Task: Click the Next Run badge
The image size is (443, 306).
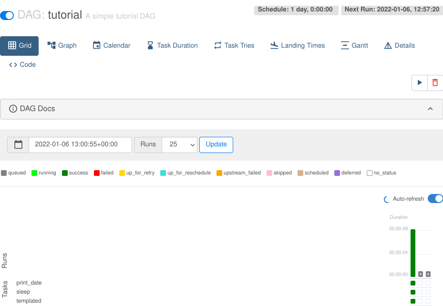Action: point(392,10)
